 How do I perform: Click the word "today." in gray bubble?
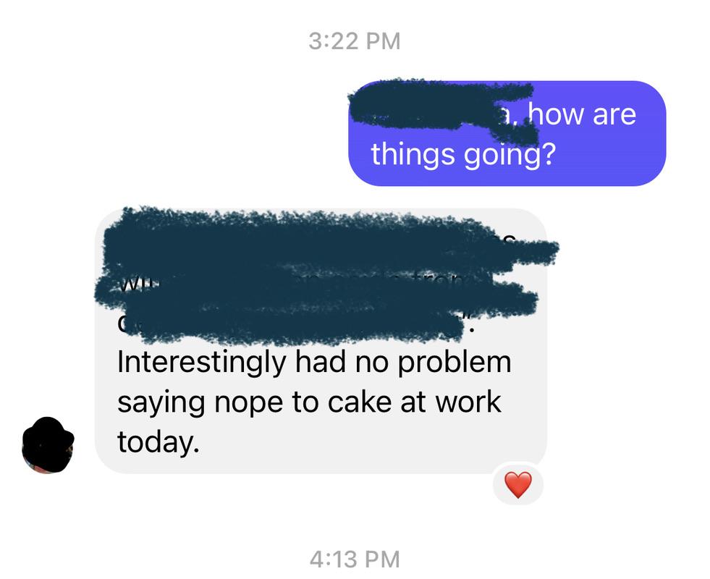158,441
